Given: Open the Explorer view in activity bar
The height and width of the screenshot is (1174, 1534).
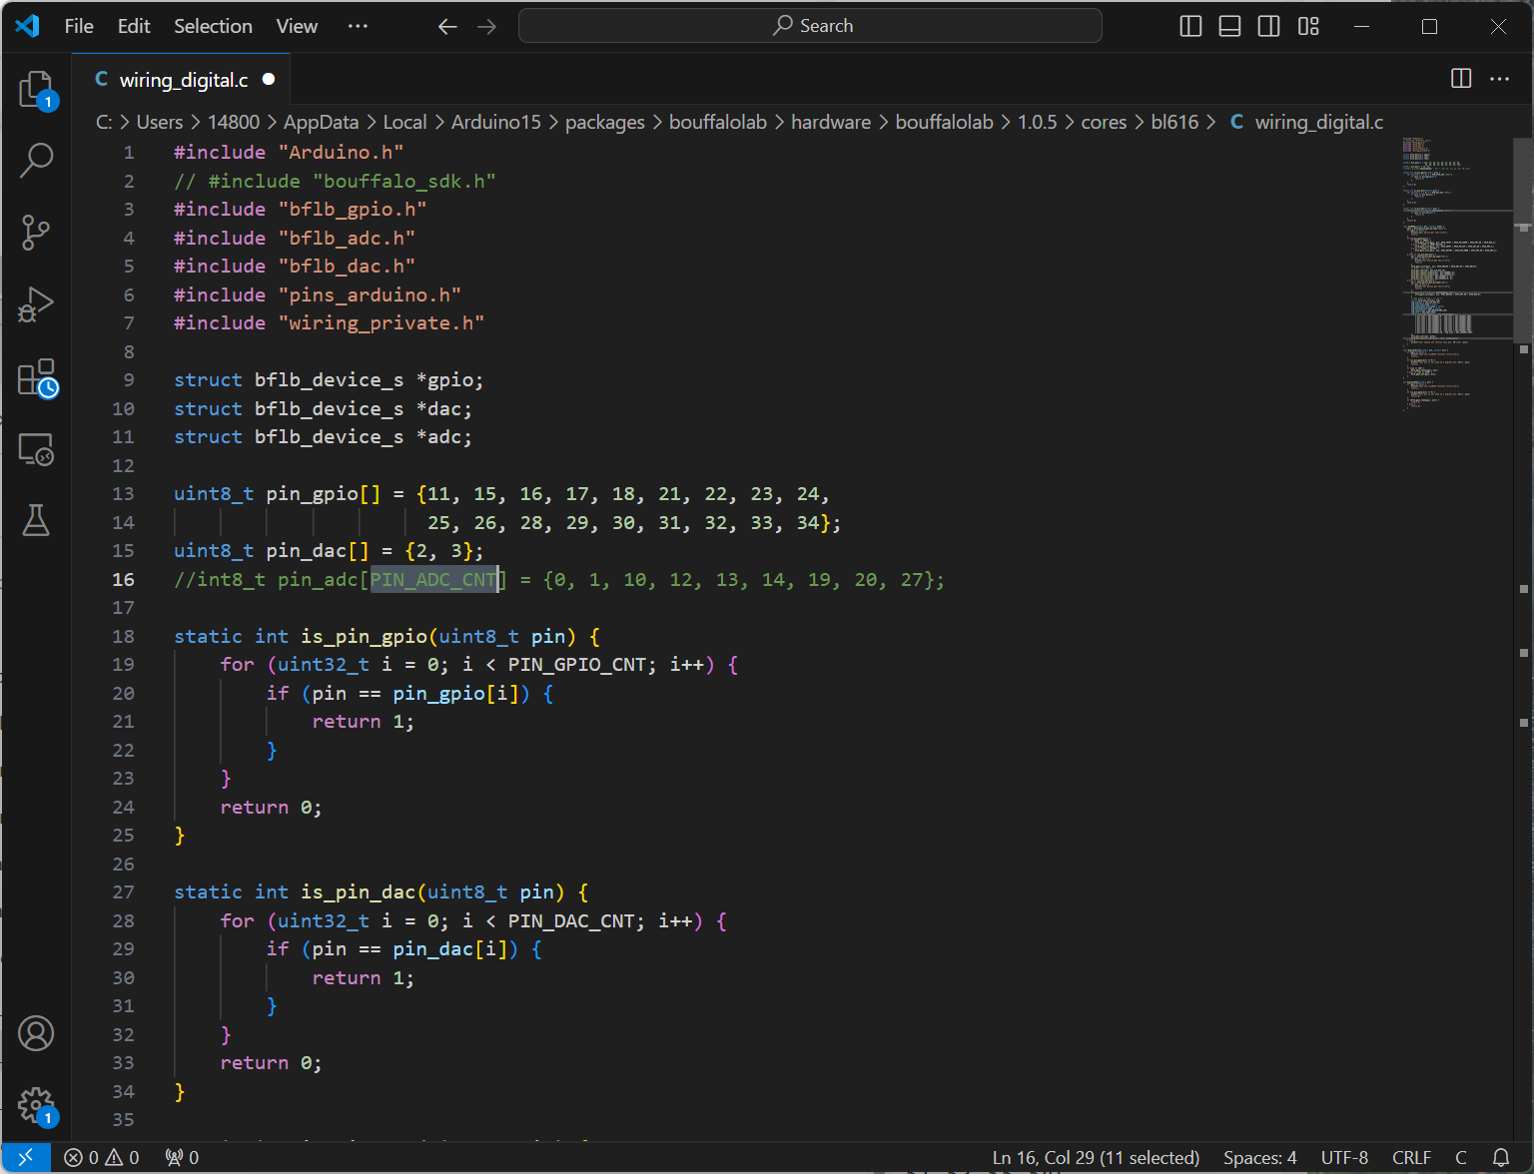Looking at the screenshot, I should 36,90.
